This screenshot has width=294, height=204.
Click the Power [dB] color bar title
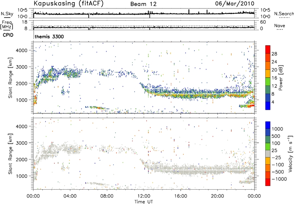coord(280,78)
